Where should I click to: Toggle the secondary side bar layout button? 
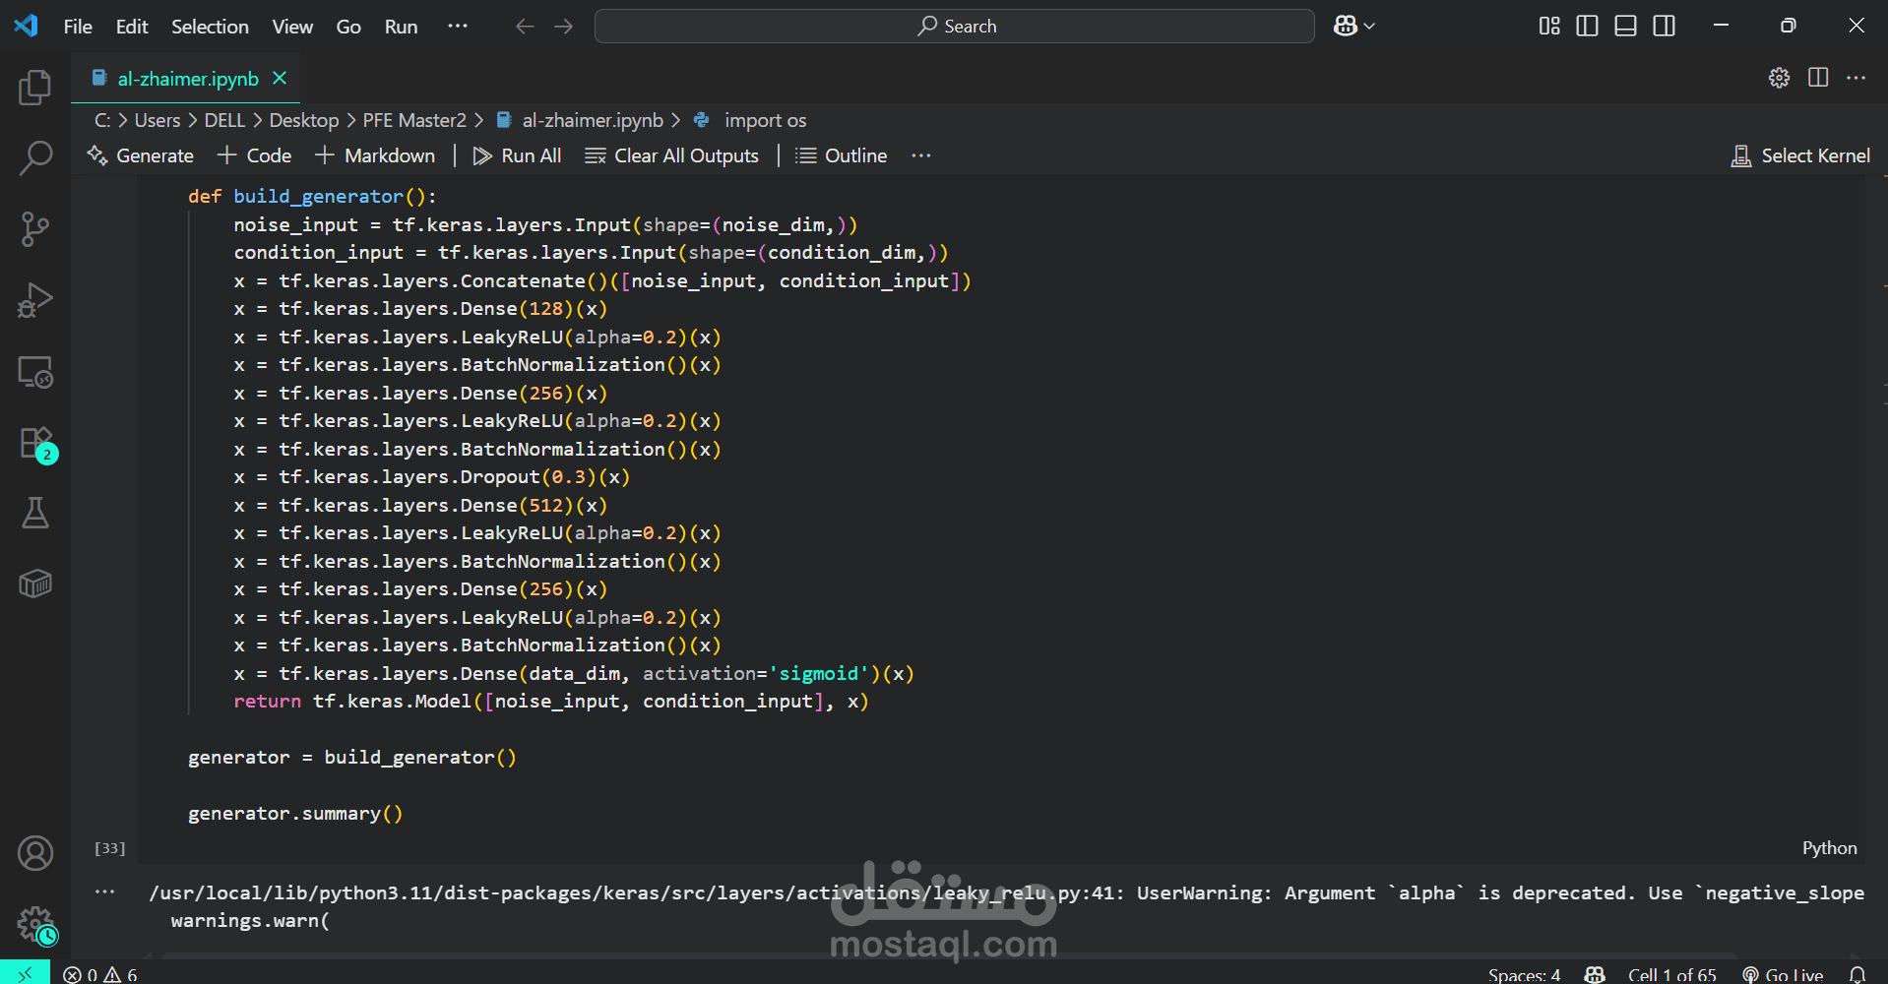tap(1664, 27)
